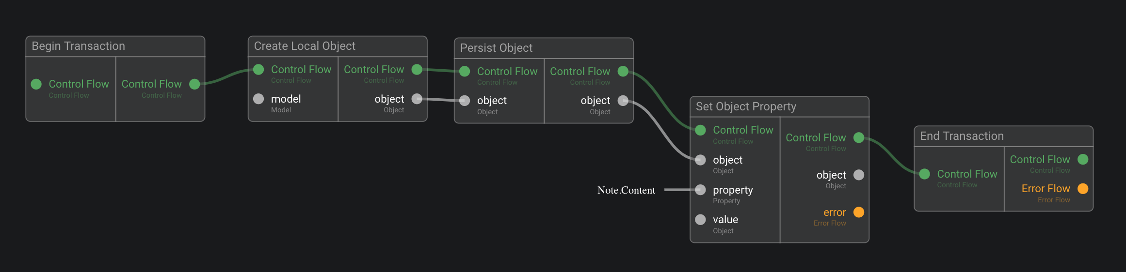
Task: Click Persist Object's object input port
Action: pyautogui.click(x=465, y=101)
